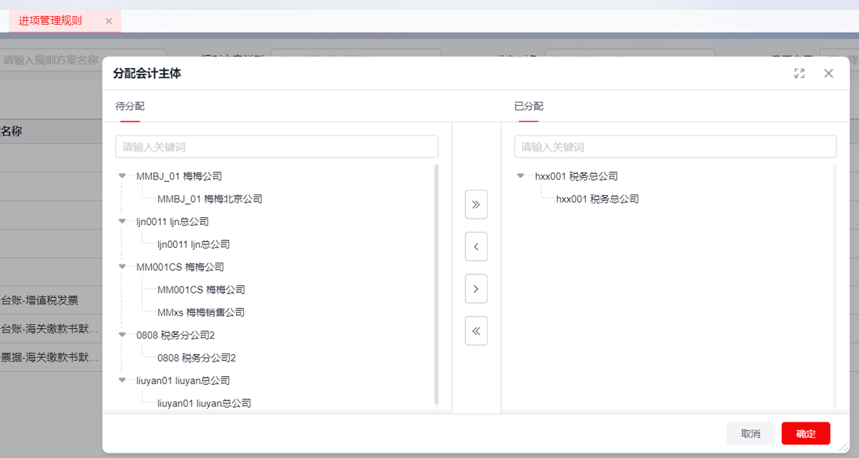This screenshot has width=859, height=458.
Task: Select MMxs 梅梅销售公司 in the tree
Action: point(200,312)
